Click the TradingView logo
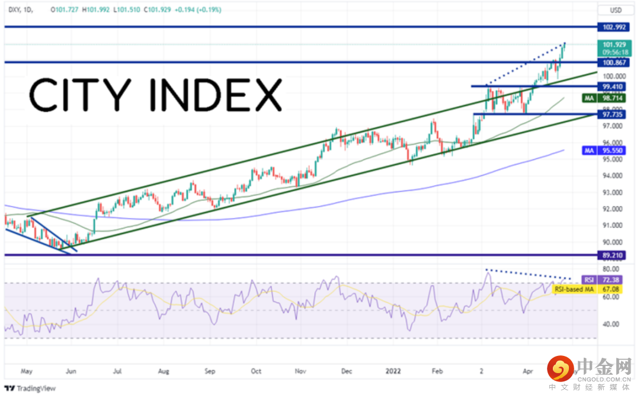 coord(30,388)
